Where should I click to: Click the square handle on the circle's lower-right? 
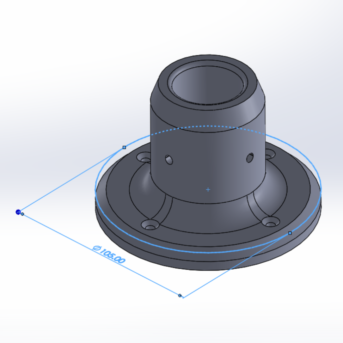(x=290, y=233)
